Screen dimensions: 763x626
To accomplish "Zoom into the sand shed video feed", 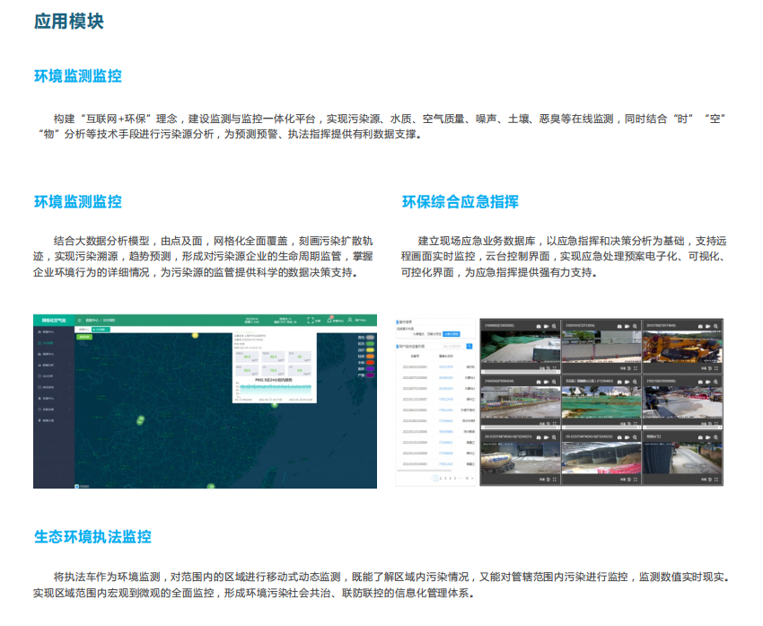I will [x=635, y=437].
